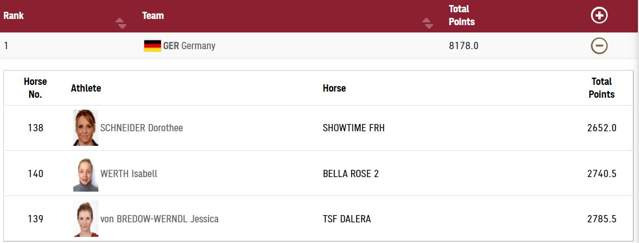
Task: Sort by Rank using arrow icon
Action: [x=121, y=23]
